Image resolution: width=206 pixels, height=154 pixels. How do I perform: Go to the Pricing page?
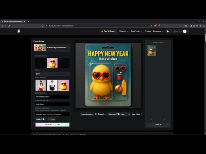[148, 31]
